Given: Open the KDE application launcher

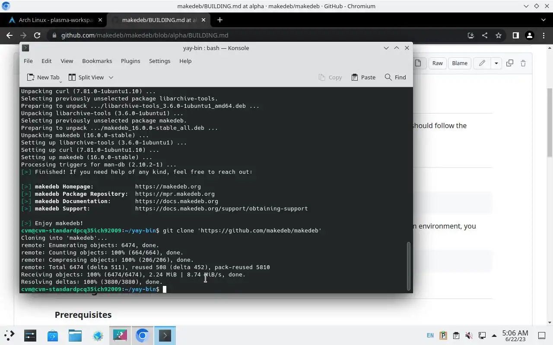Looking at the screenshot, I should 10,335.
